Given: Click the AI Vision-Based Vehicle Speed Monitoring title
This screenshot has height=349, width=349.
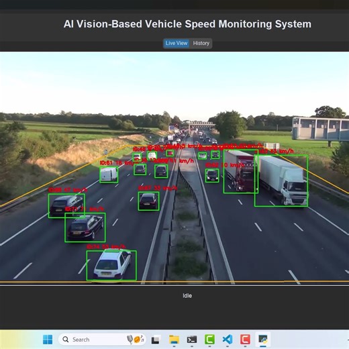Looking at the screenshot, I should pos(187,24).
